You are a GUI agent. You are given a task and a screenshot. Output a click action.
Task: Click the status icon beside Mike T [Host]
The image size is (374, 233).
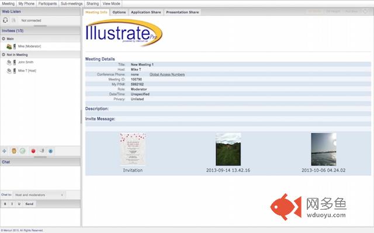[9, 71]
